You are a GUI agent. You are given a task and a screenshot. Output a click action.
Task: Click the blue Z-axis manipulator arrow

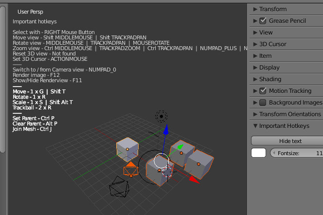pyautogui.click(x=165, y=130)
